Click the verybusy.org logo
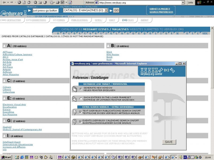 point(12,13)
